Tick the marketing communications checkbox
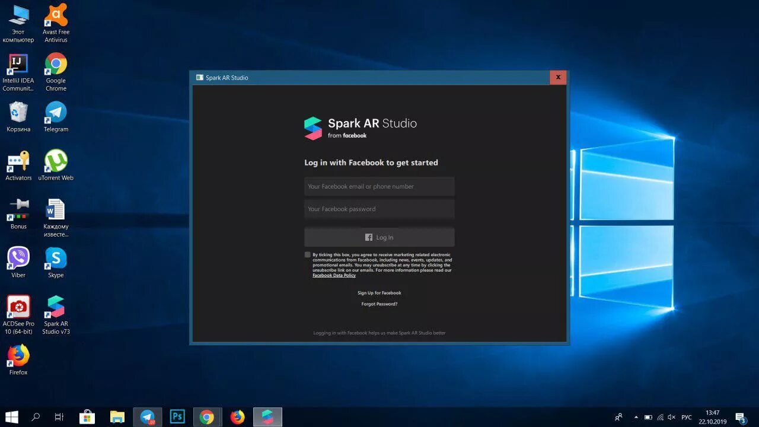 pyautogui.click(x=307, y=254)
